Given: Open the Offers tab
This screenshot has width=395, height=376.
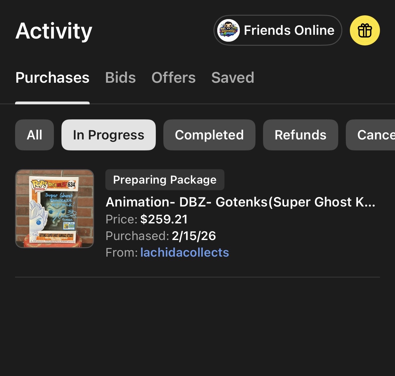Looking at the screenshot, I should (173, 78).
